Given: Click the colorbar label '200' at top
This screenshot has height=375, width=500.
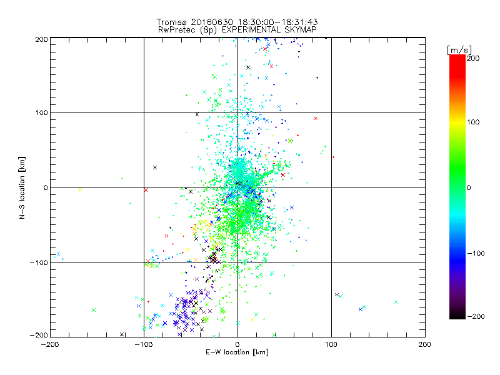Looking at the screenshot, I should point(473,58).
